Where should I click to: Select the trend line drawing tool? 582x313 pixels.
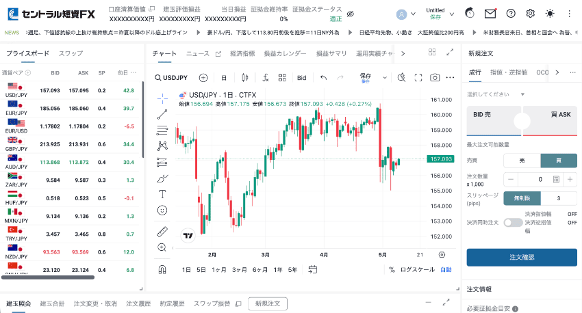click(x=162, y=114)
